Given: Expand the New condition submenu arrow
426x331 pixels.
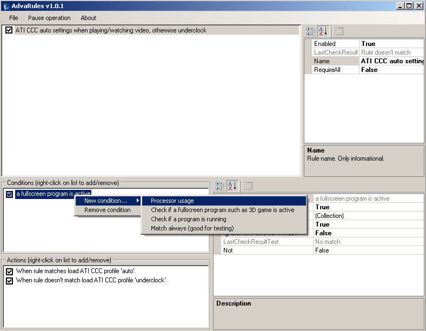Looking at the screenshot, I should tap(137, 201).
